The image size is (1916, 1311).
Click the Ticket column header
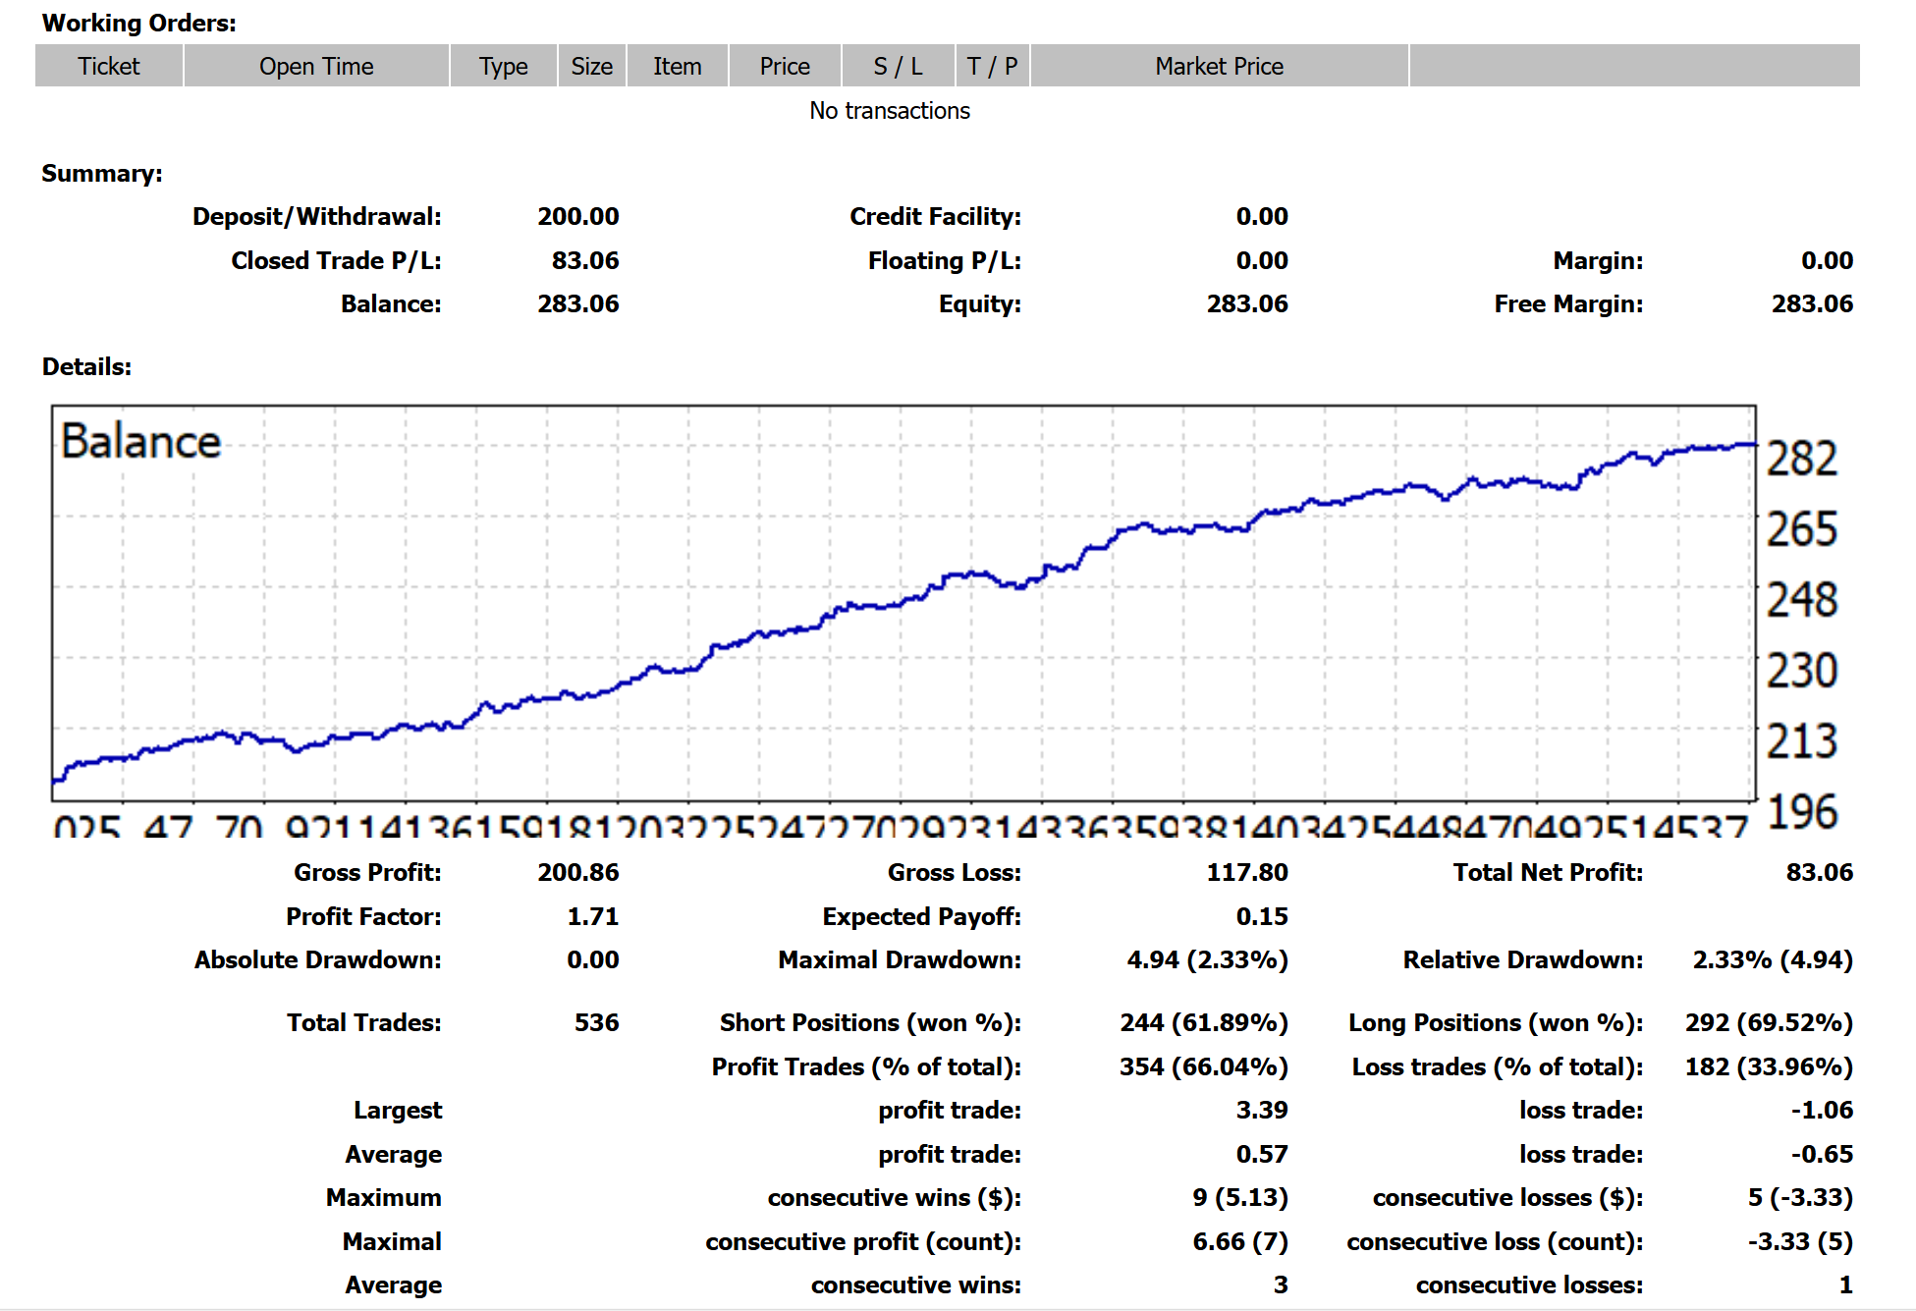coord(109,66)
